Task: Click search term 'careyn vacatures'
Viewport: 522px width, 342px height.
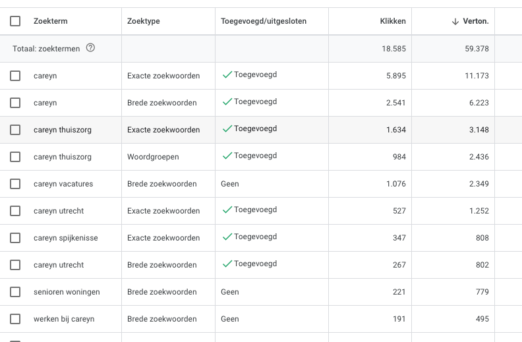Action: [63, 184]
